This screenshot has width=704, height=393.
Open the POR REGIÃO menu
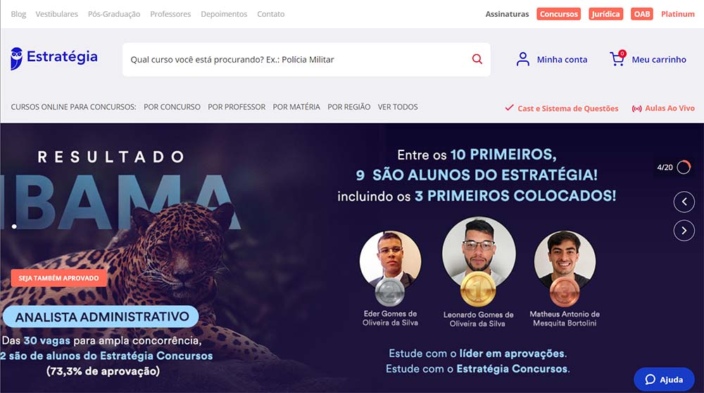point(349,107)
